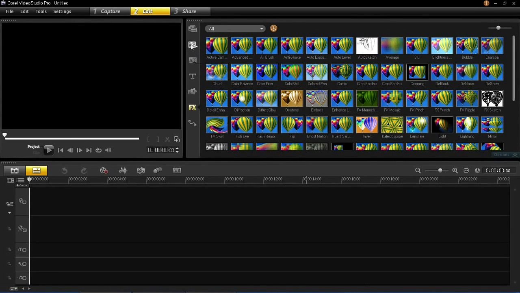Open the Title library (T icon)
The width and height of the screenshot is (520, 293).
pyautogui.click(x=193, y=76)
